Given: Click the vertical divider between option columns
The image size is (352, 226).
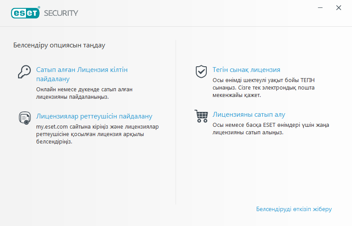Looking at the screenshot, I should [176, 123].
